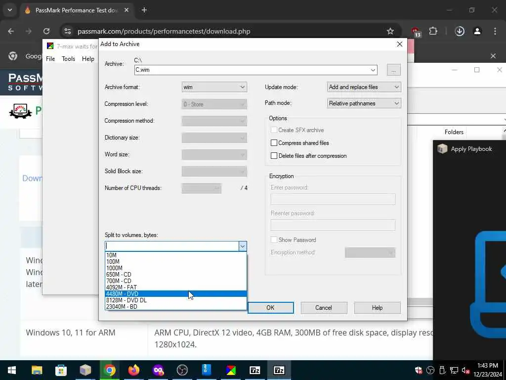506x380 pixels.
Task: Select 700M - CD volume option
Action: coord(176,281)
